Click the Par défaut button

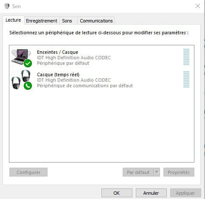pyautogui.click(x=138, y=172)
